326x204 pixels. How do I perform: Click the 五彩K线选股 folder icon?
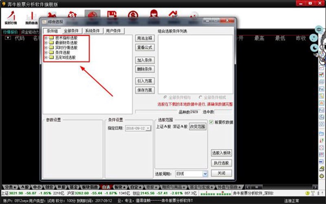51,57
